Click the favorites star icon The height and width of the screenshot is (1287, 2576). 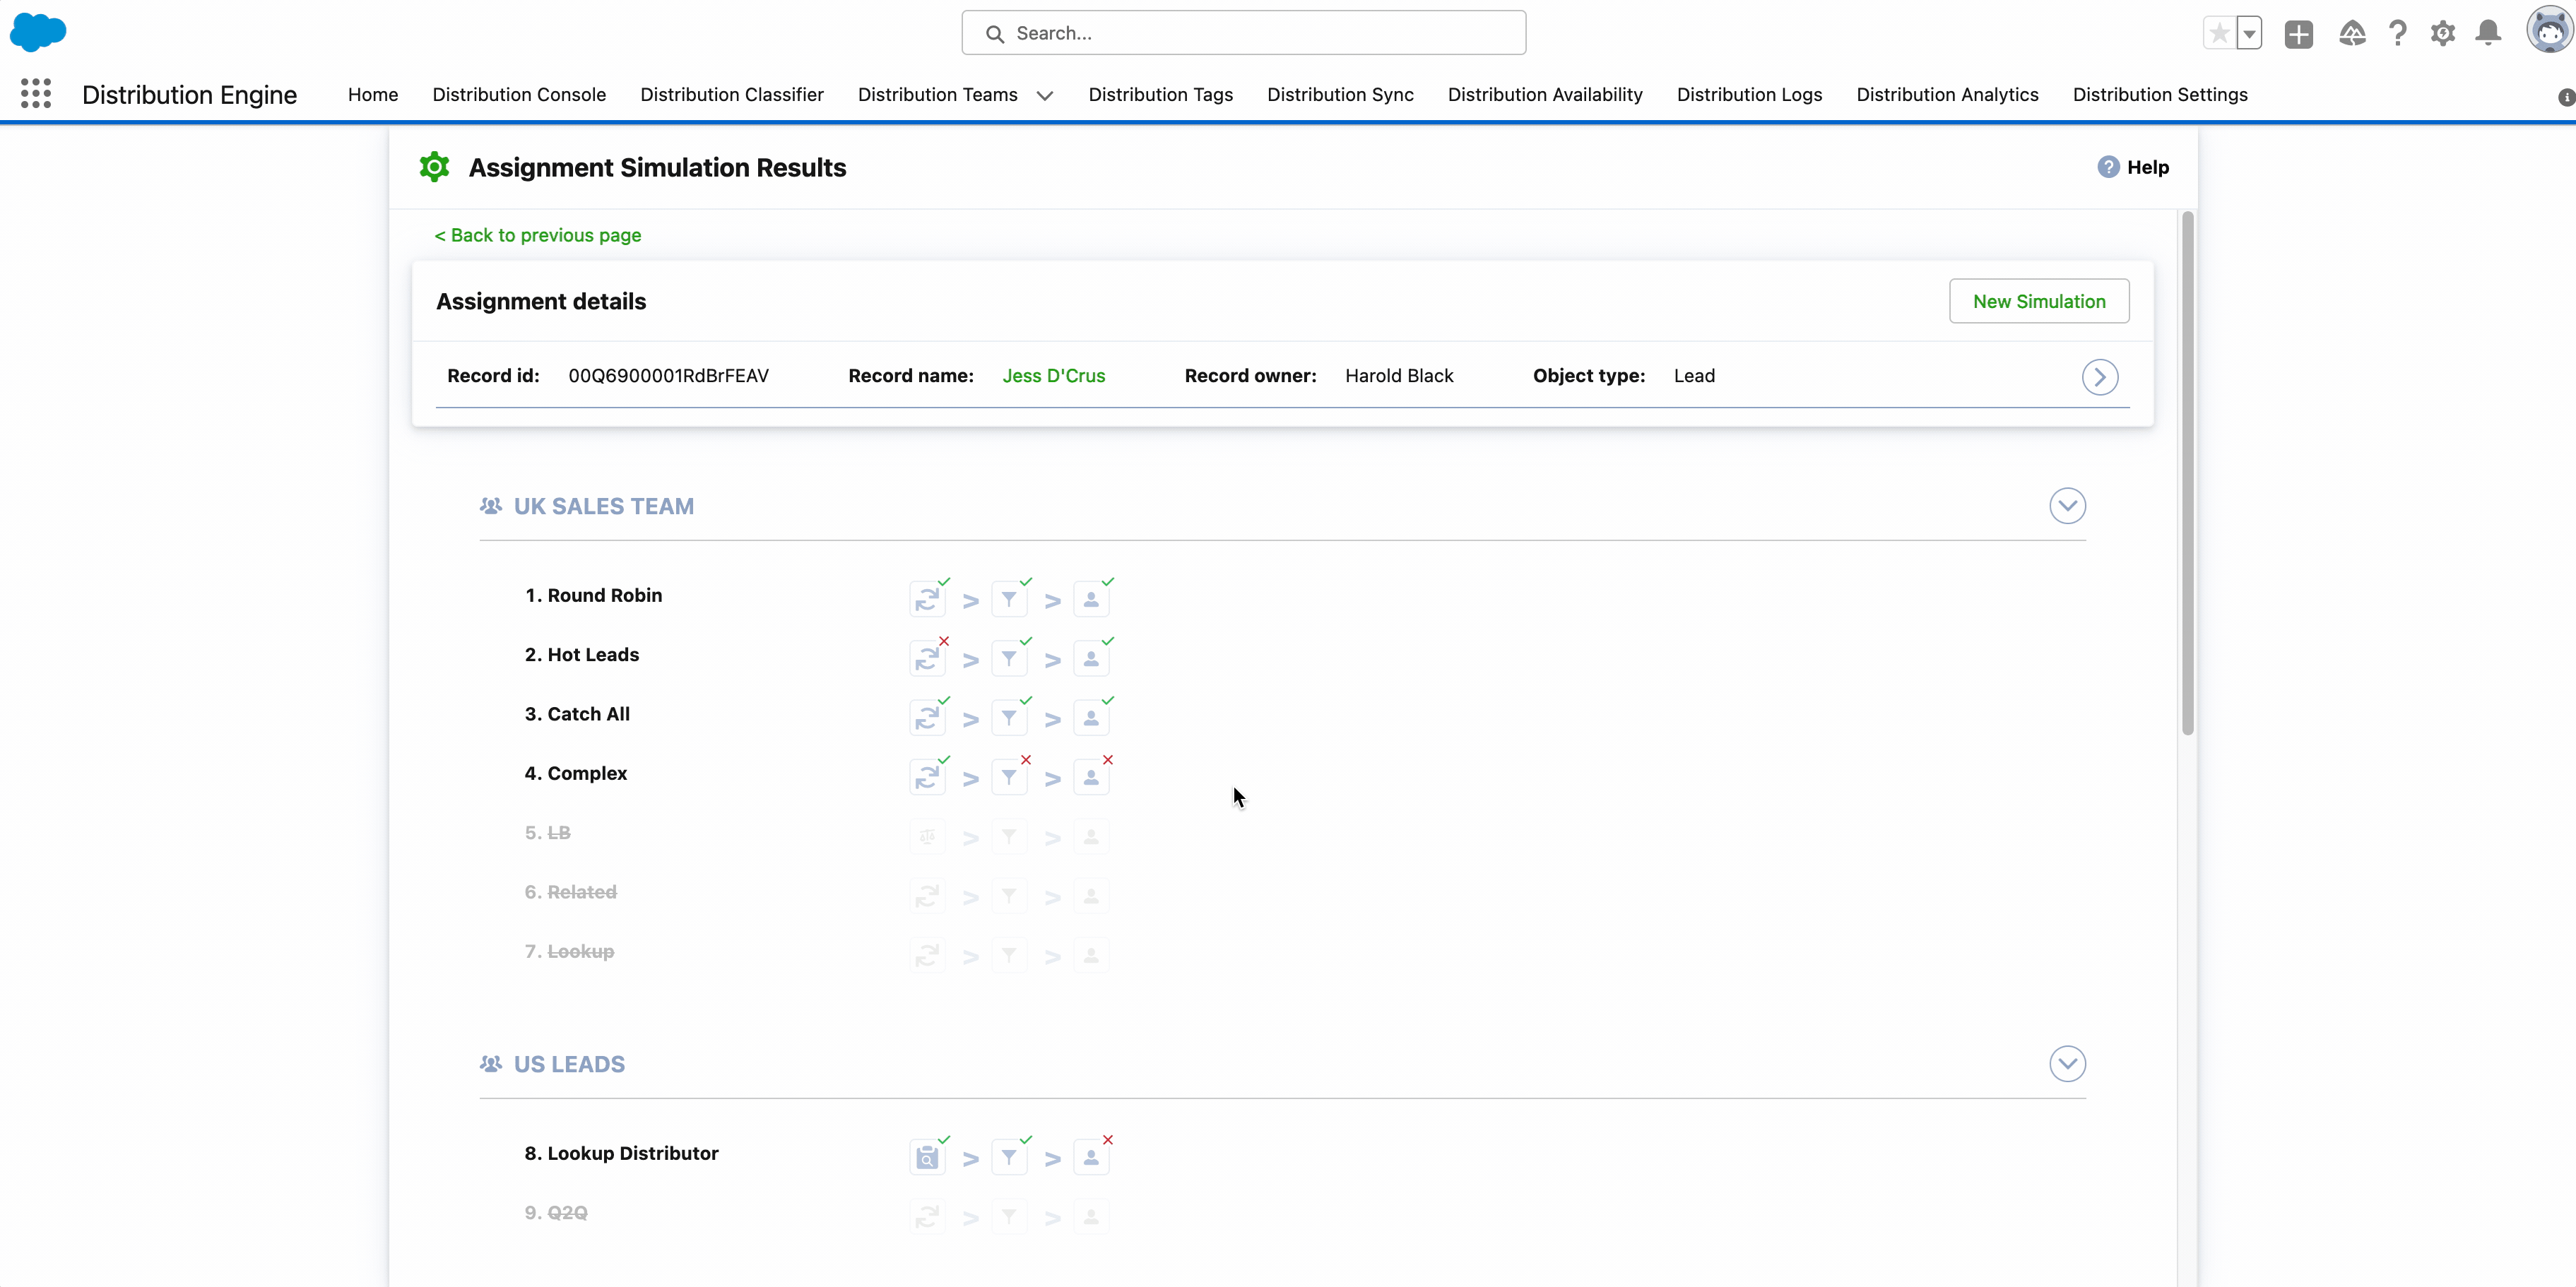pos(2219,33)
